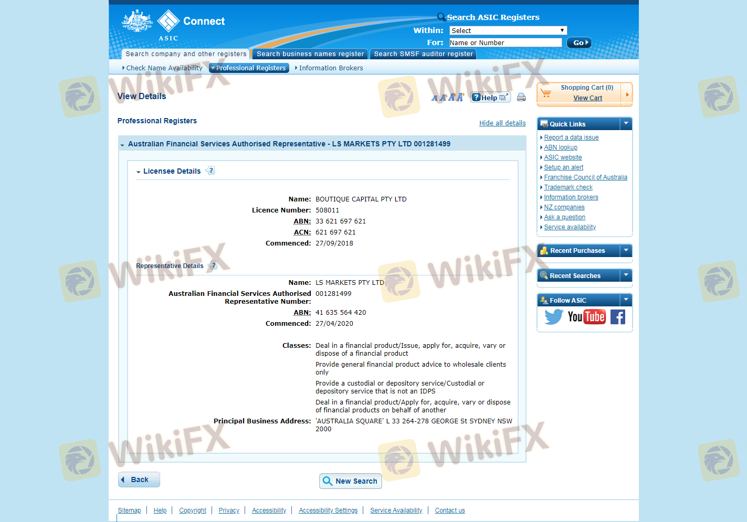Open ASIC Twitter page icon
747x522 pixels.
pyautogui.click(x=553, y=317)
